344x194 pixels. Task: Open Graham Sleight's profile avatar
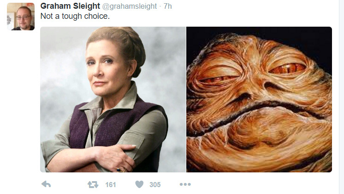coord(21,17)
